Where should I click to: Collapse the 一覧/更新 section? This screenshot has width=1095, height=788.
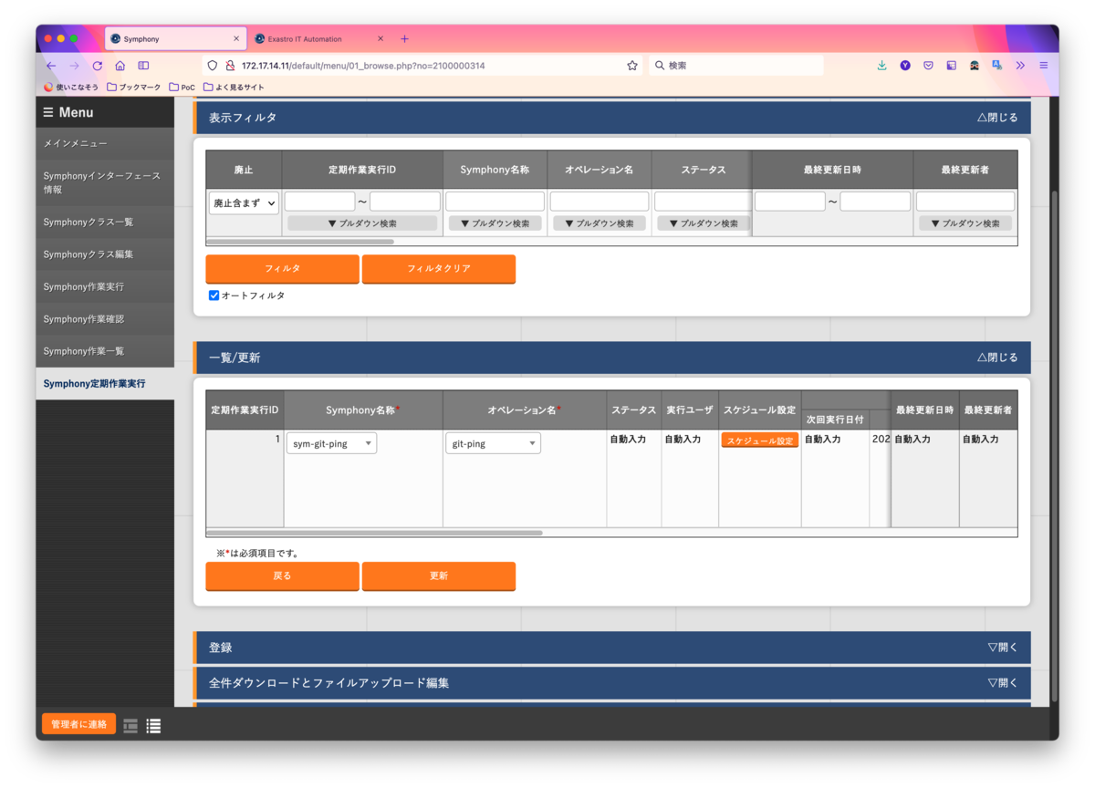click(x=997, y=358)
